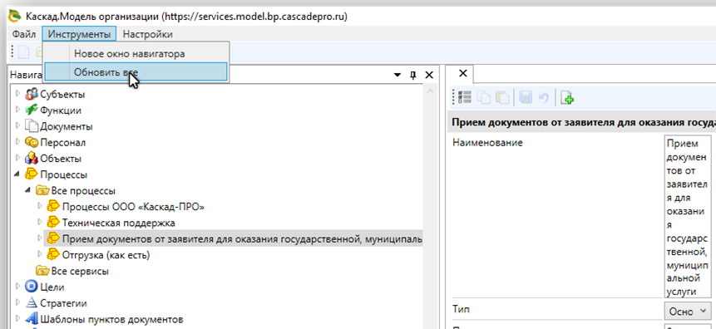The width and height of the screenshot is (716, 329).
Task: Click the navigator scrollbar up arrow
Action: coord(430,91)
